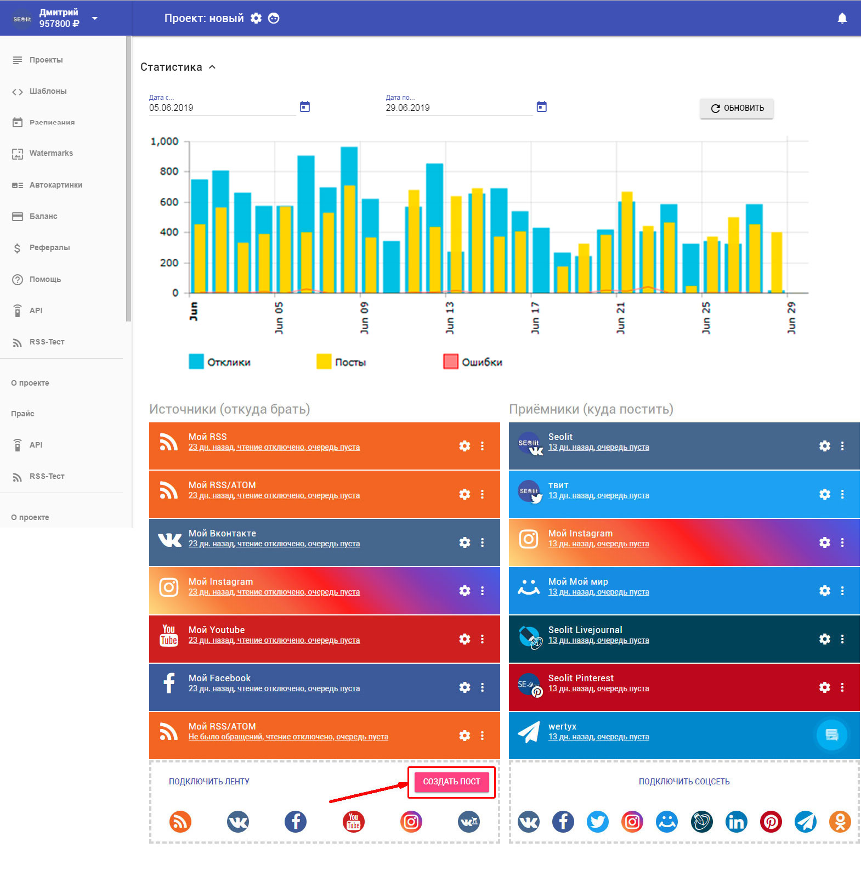Expand user account dropdown arrow
Viewport: 861px width, 876px height.
(x=95, y=18)
